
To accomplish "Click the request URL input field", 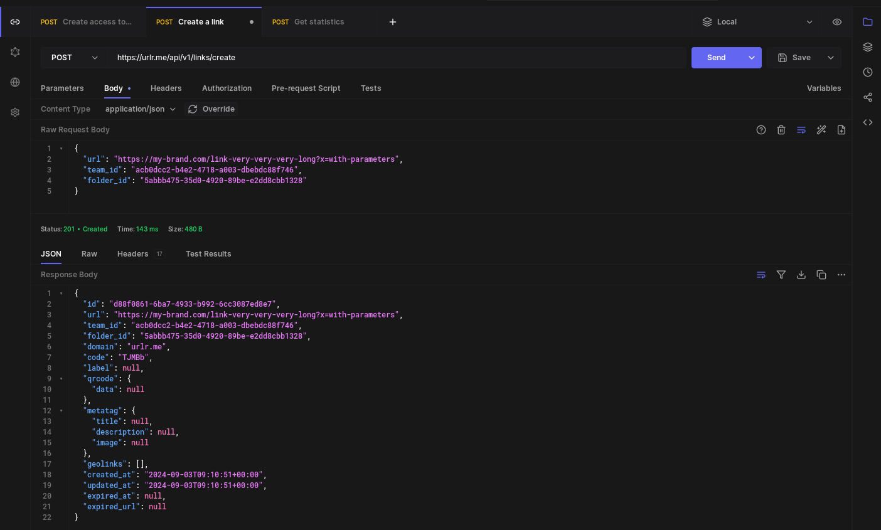I will click(x=395, y=58).
